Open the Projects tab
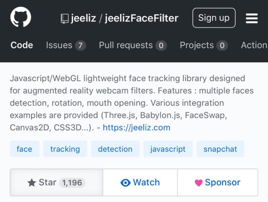 tap(204, 46)
